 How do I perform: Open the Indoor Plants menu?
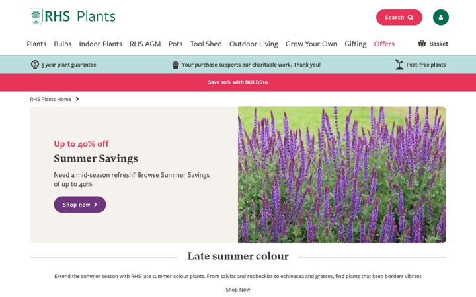[x=100, y=44]
